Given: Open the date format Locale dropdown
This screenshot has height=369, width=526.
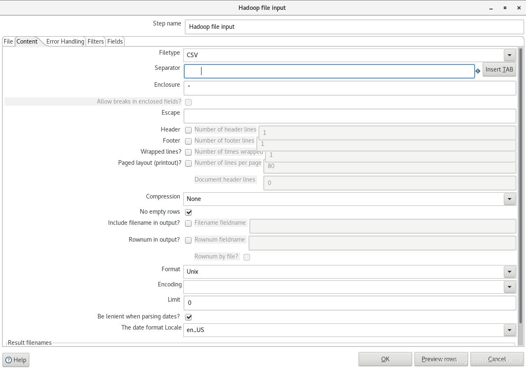Looking at the screenshot, I should coord(510,330).
